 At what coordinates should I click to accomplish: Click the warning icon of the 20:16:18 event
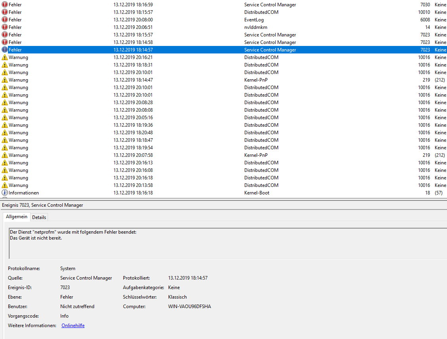5,177
